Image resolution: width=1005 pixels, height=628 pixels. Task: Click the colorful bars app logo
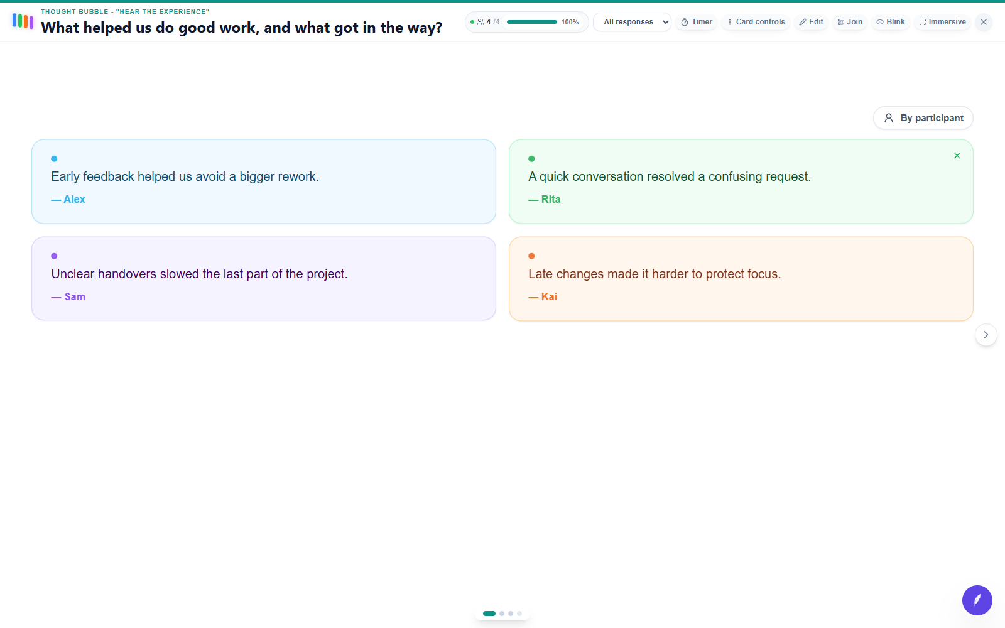(x=23, y=21)
